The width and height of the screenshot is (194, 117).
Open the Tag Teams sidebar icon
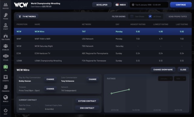tap(5, 36)
